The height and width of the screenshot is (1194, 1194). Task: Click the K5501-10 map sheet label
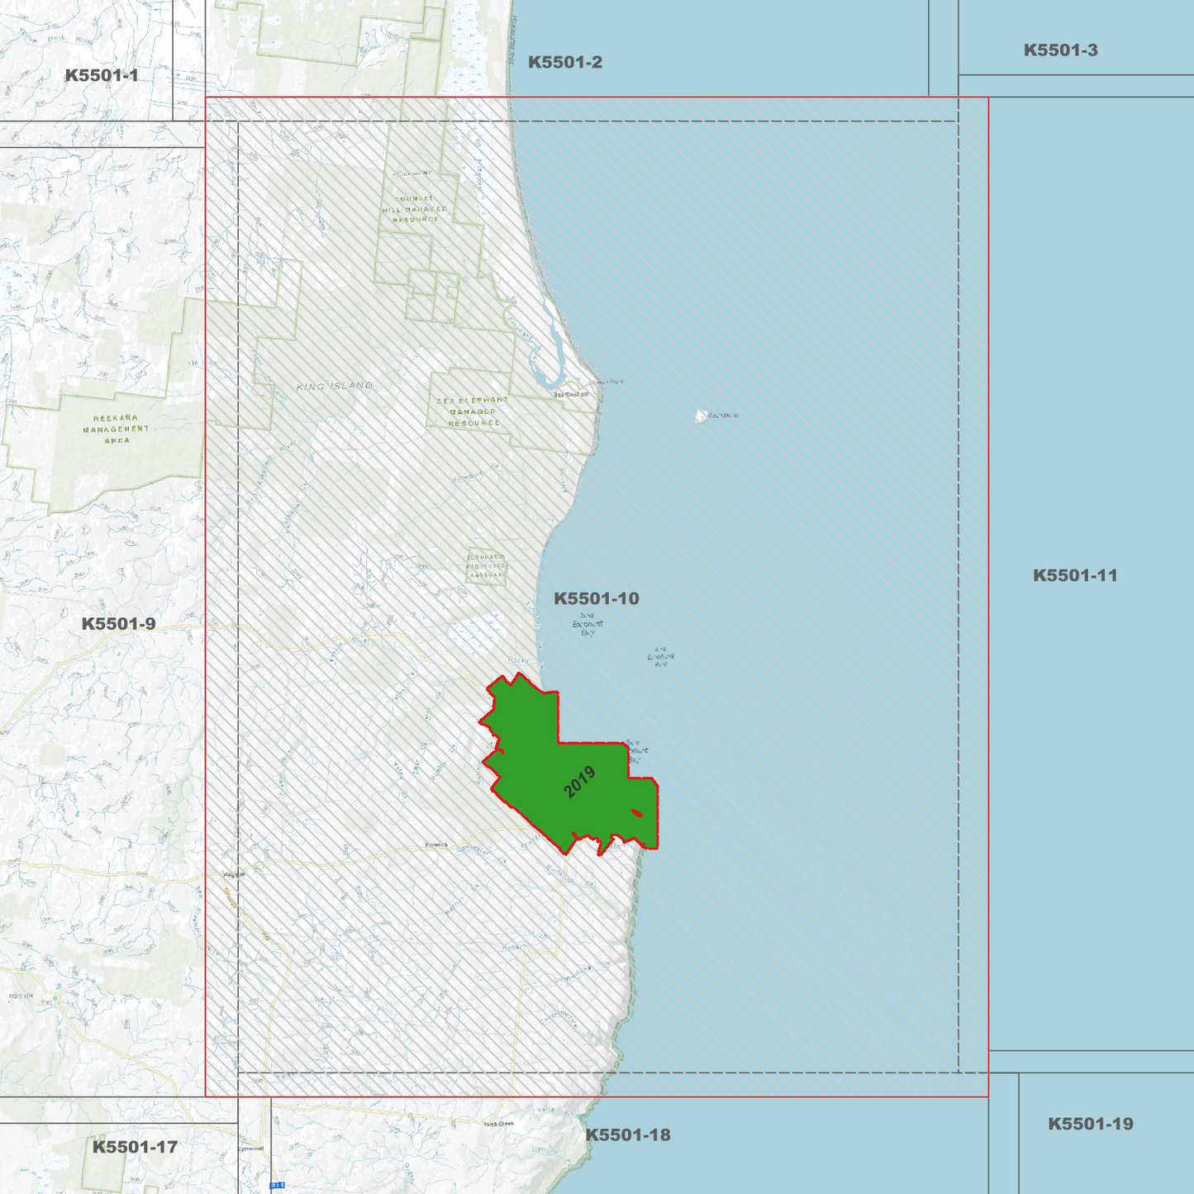[x=597, y=598]
